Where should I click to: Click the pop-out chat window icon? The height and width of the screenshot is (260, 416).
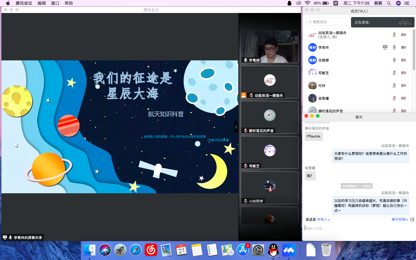pos(412,220)
